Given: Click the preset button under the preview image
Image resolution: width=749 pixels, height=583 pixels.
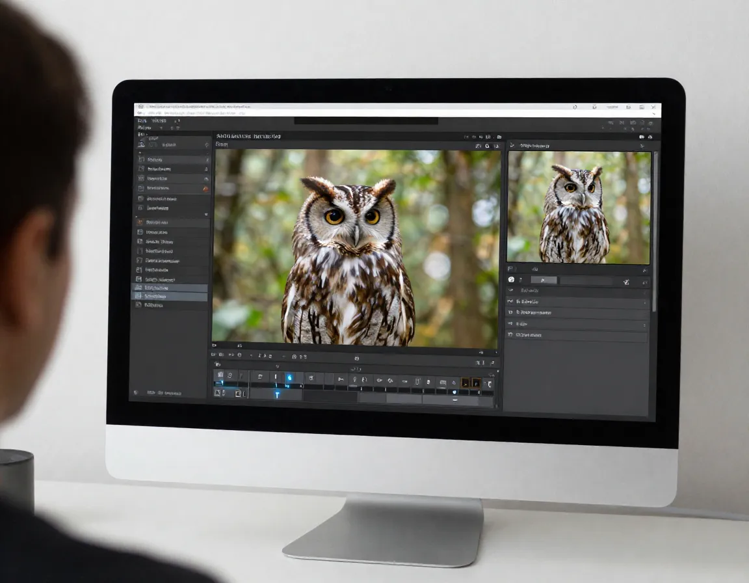Looking at the screenshot, I should pos(544,280).
